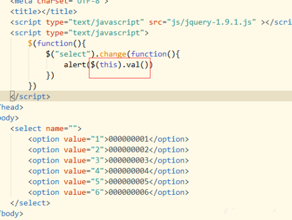This screenshot has height=220, width=292.
Task: Click option line with value "3"
Action: [x=109, y=160]
